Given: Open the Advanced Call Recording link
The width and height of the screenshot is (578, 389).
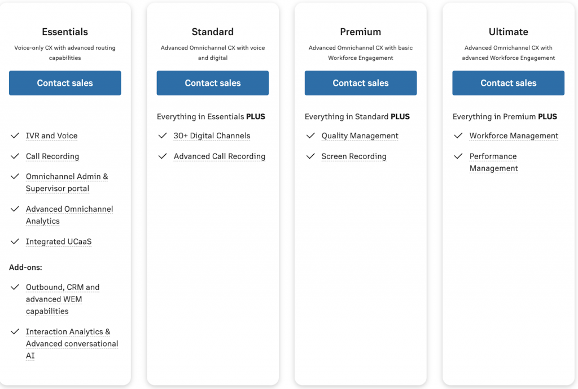Looking at the screenshot, I should (x=219, y=156).
